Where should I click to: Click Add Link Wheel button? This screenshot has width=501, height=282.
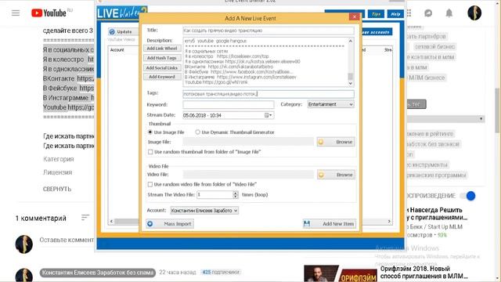[162, 49]
